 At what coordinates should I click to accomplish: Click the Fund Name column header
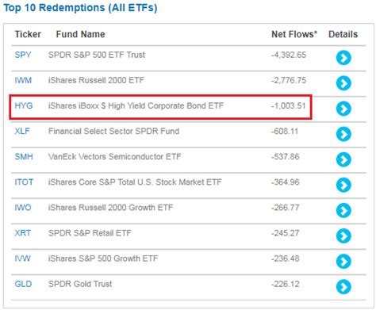coord(80,34)
